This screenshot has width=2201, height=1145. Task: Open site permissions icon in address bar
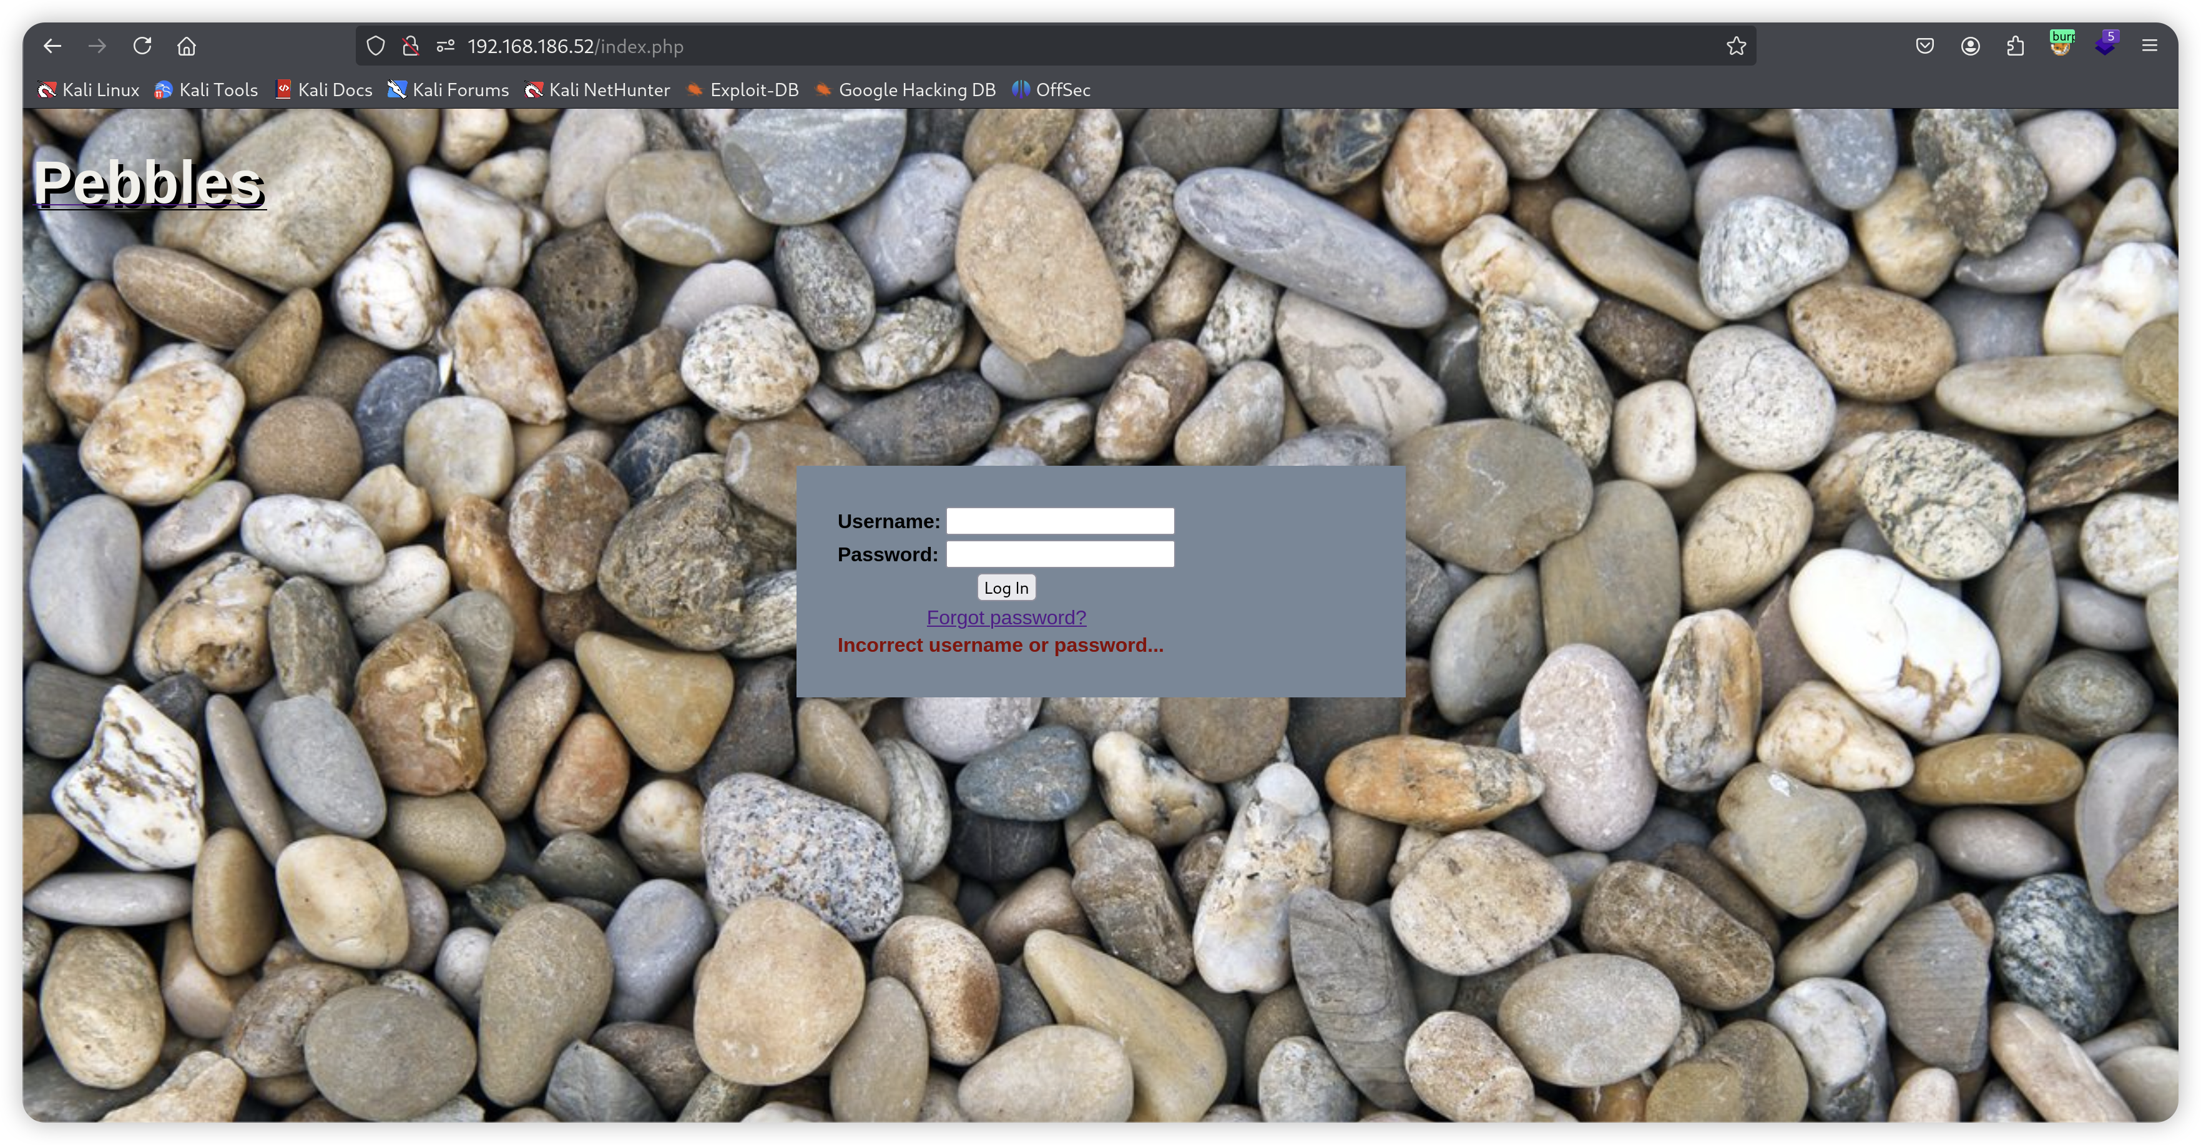point(445,46)
